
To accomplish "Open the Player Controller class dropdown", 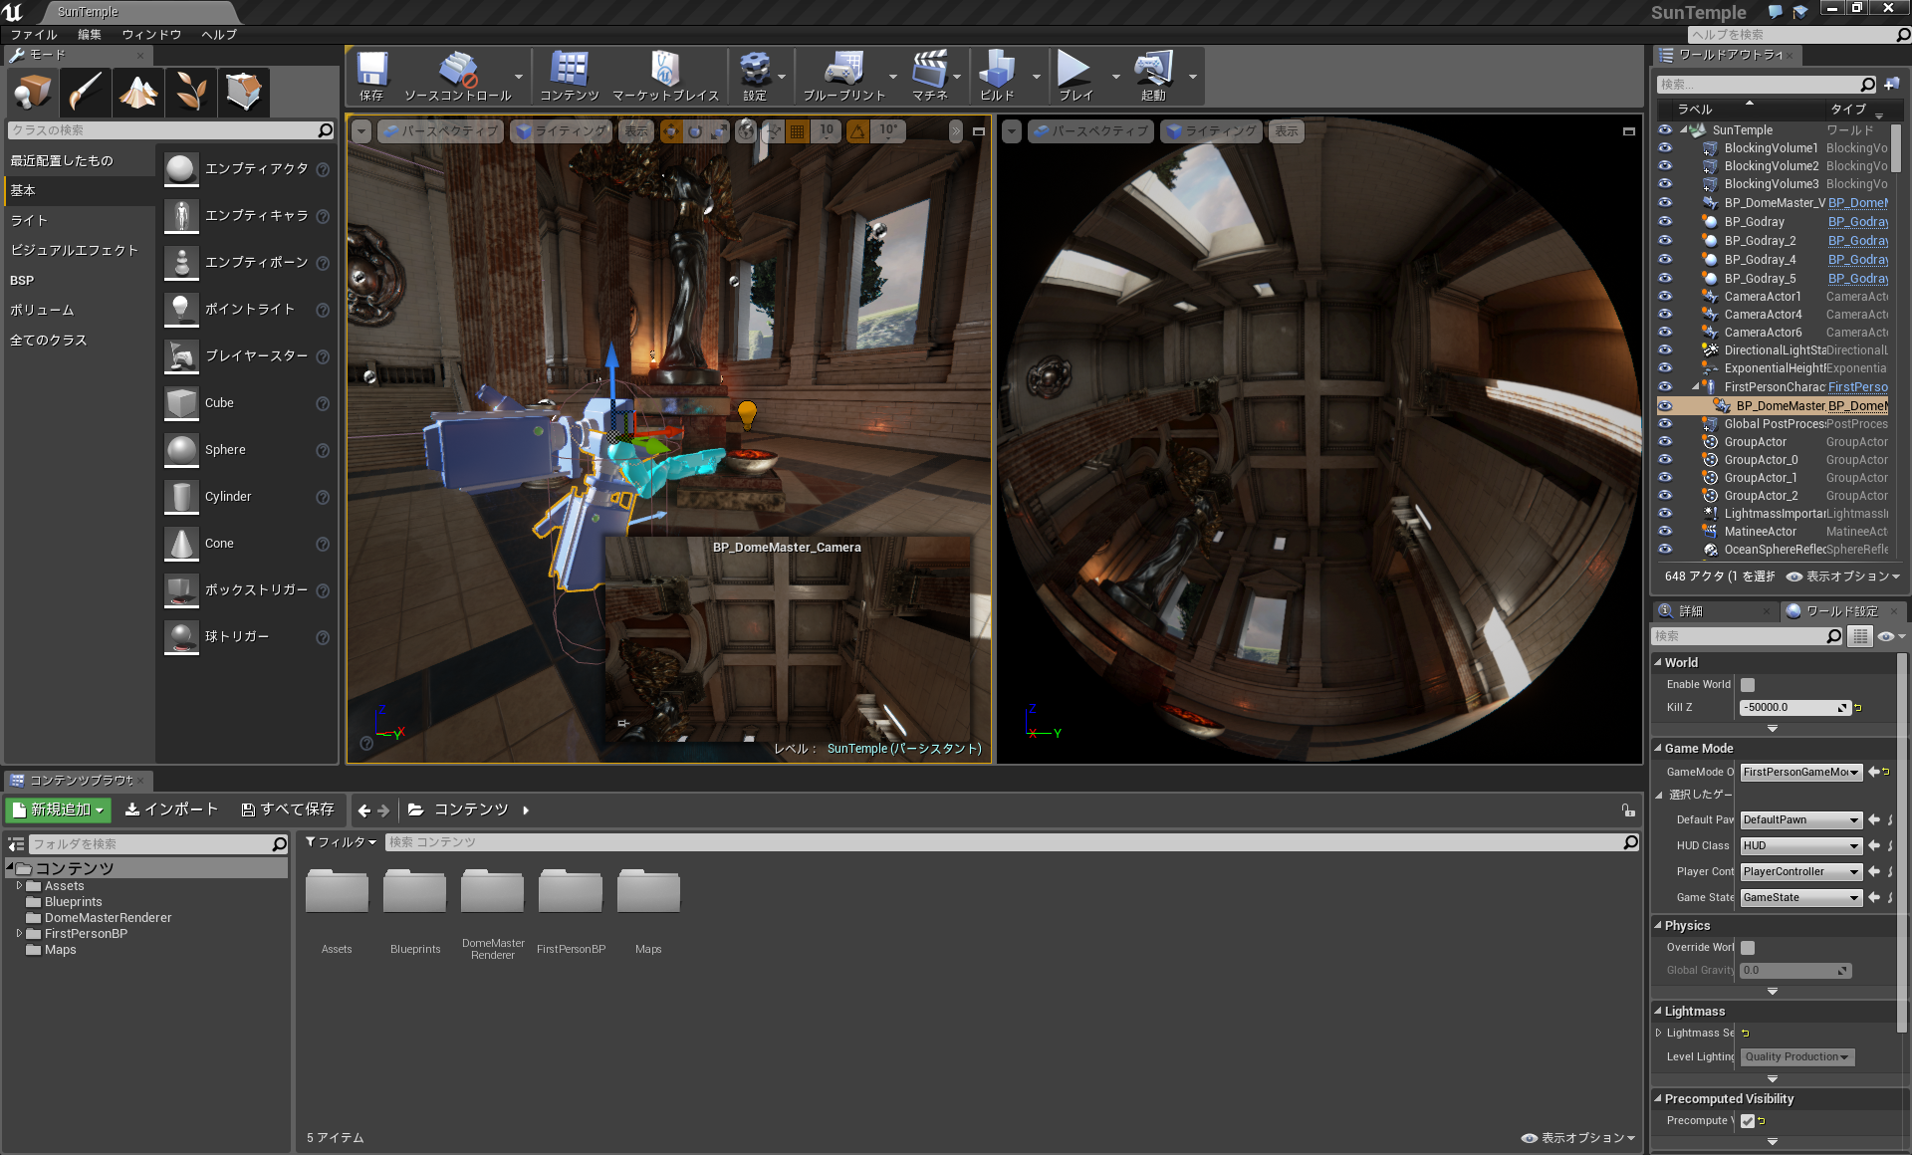I will click(x=1800, y=872).
